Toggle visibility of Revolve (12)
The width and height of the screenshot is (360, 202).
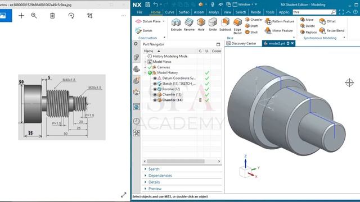[155, 89]
